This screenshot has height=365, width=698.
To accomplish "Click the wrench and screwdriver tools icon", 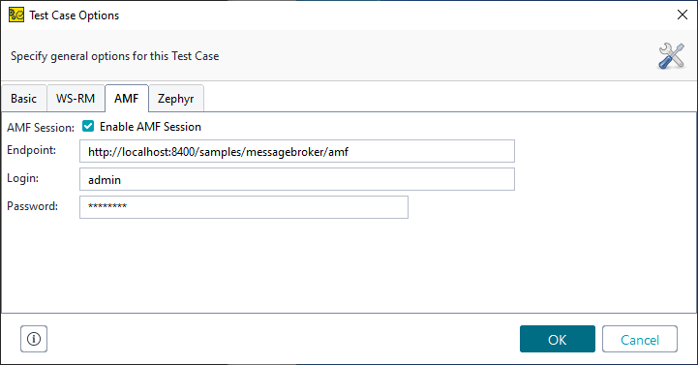I will click(671, 56).
